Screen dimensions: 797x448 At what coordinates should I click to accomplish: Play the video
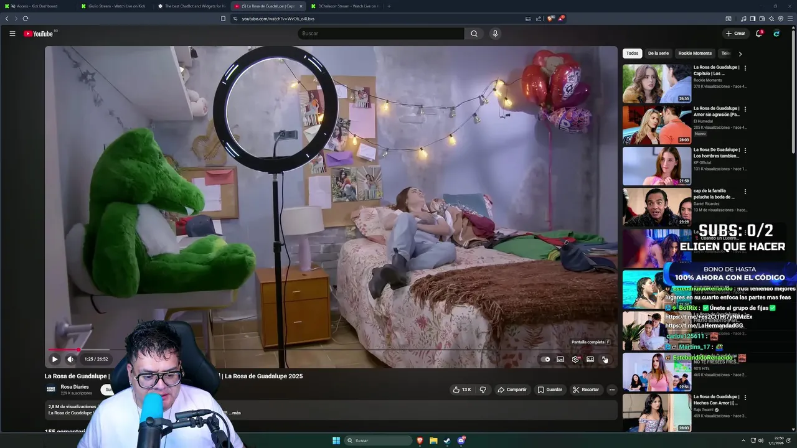click(55, 359)
